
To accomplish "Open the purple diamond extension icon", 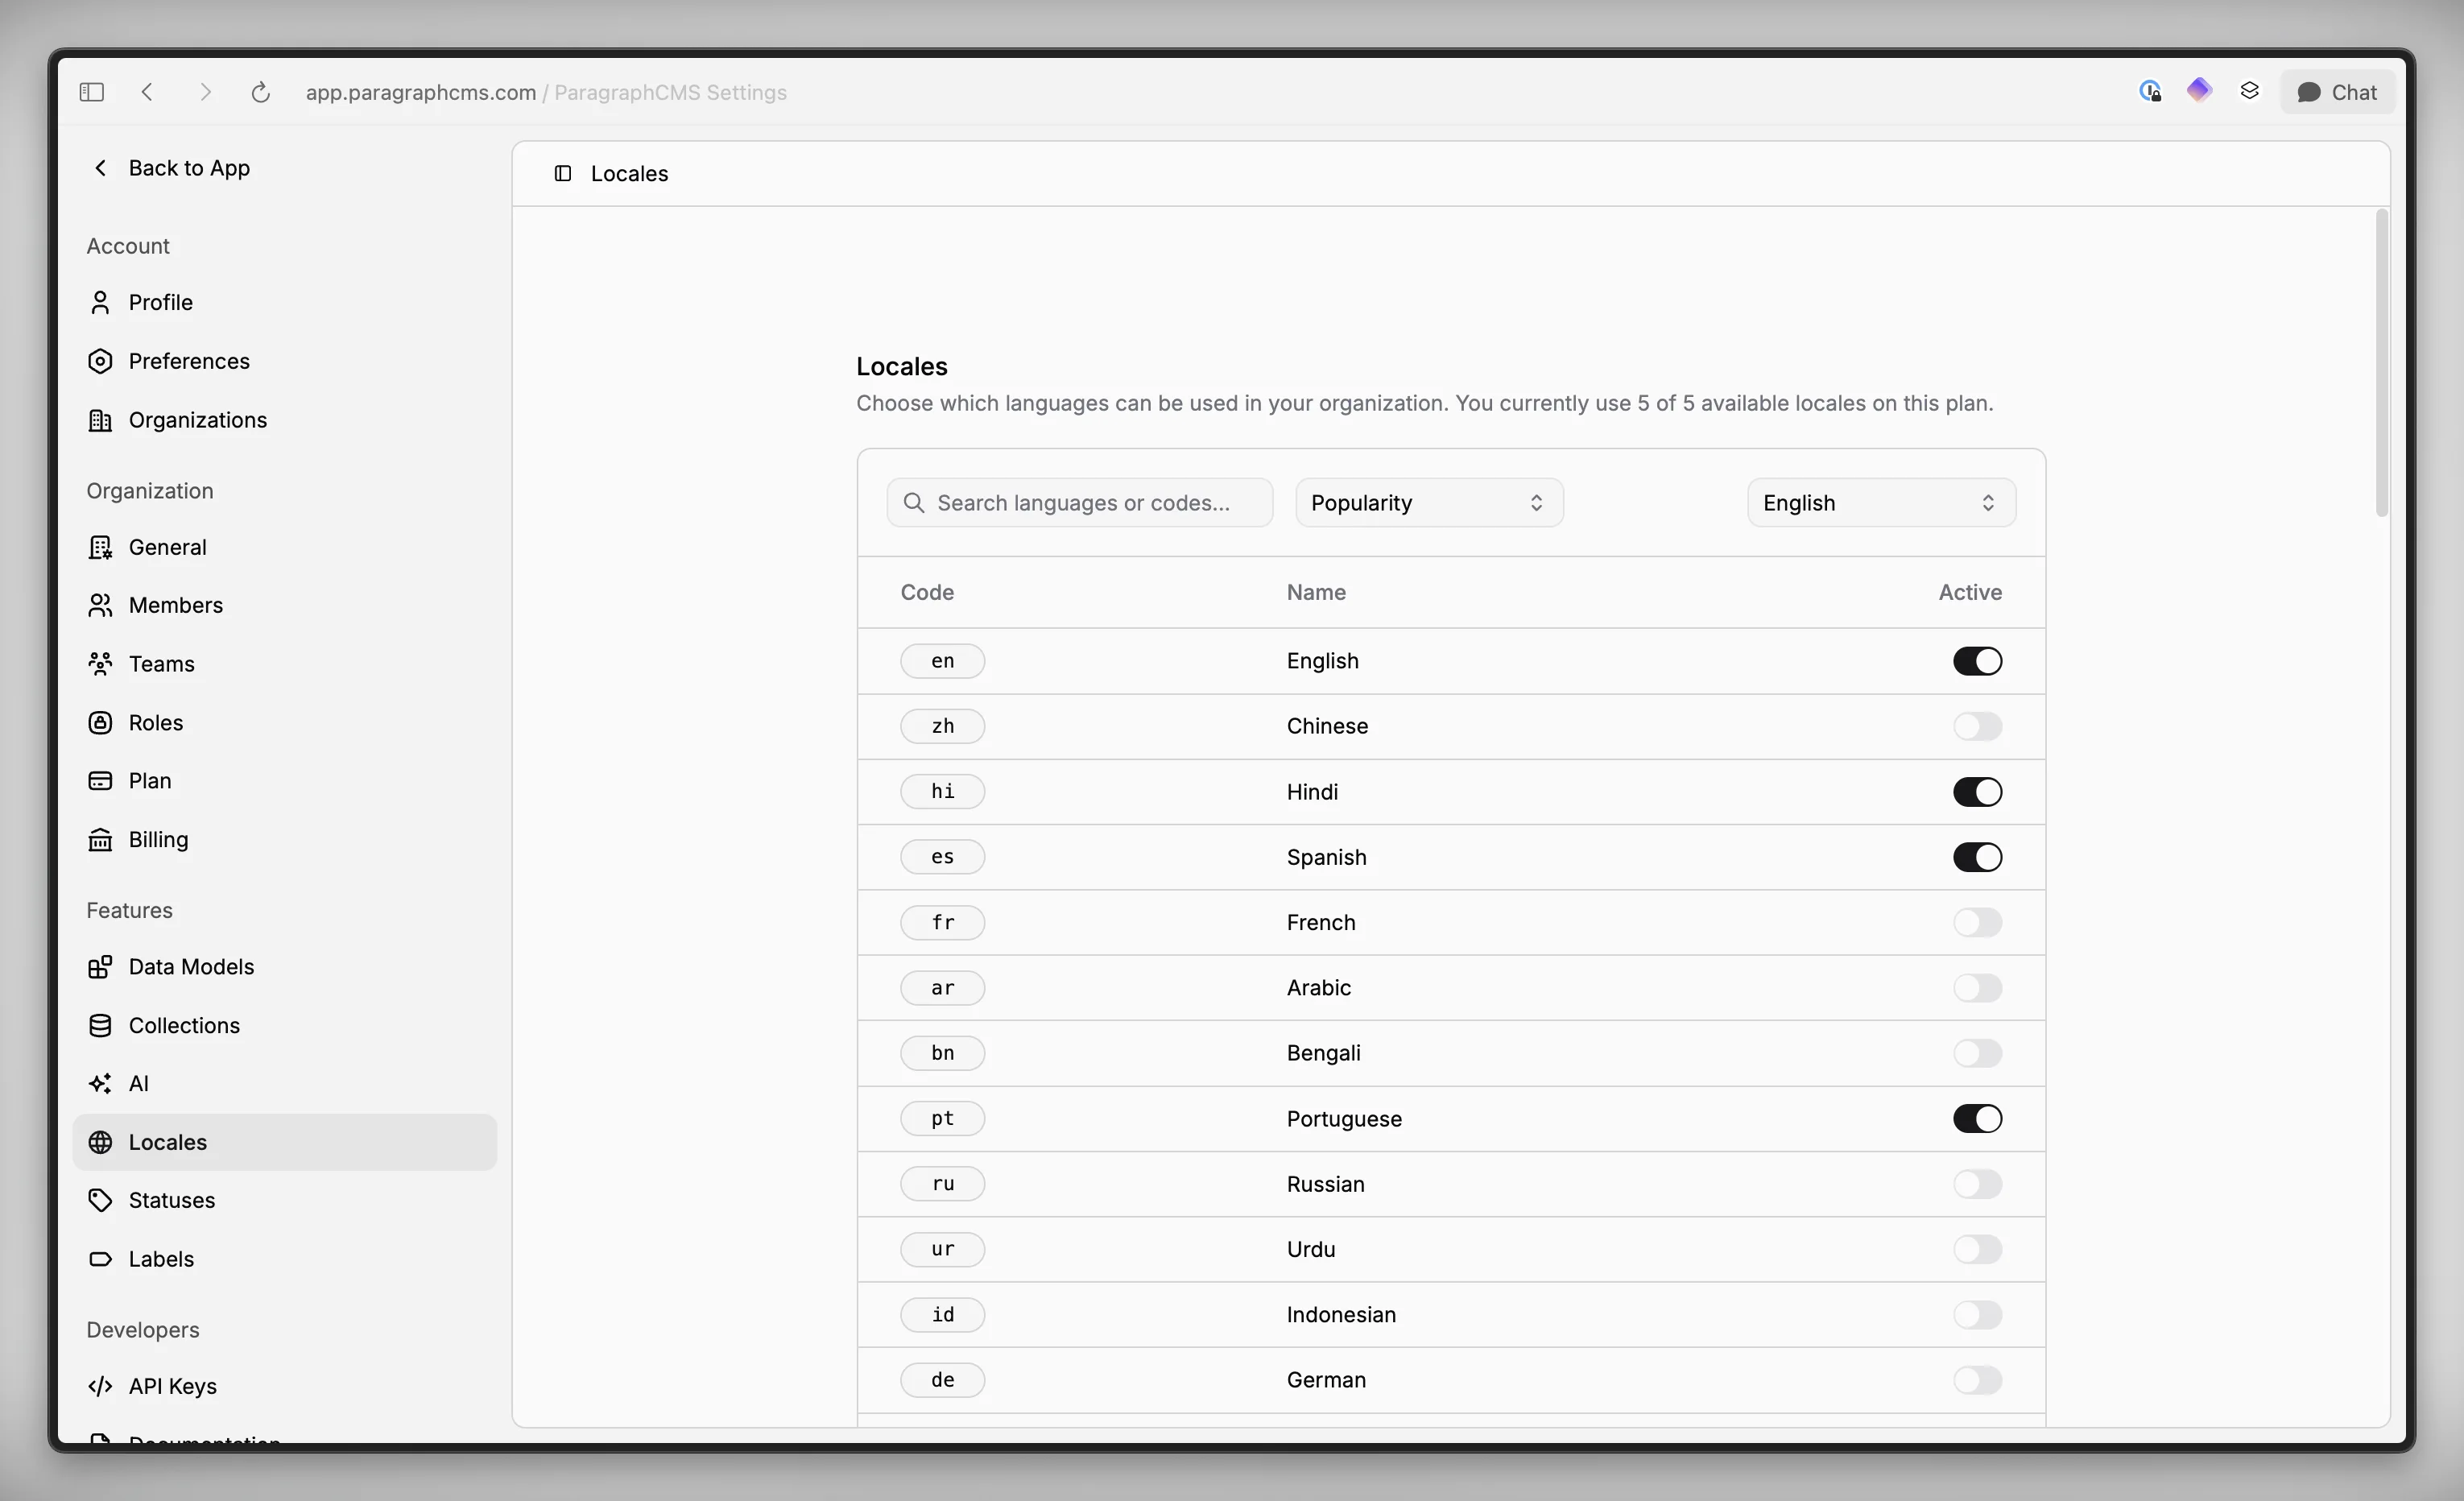I will [2199, 91].
